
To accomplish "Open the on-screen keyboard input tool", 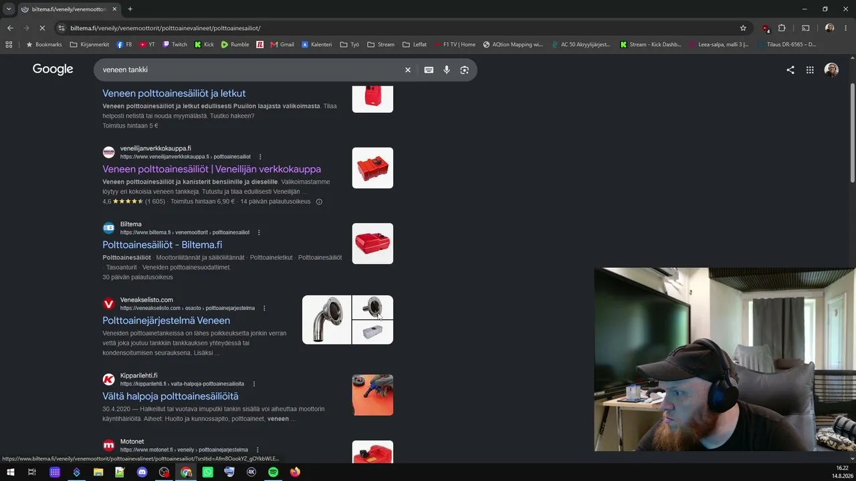I will [429, 69].
